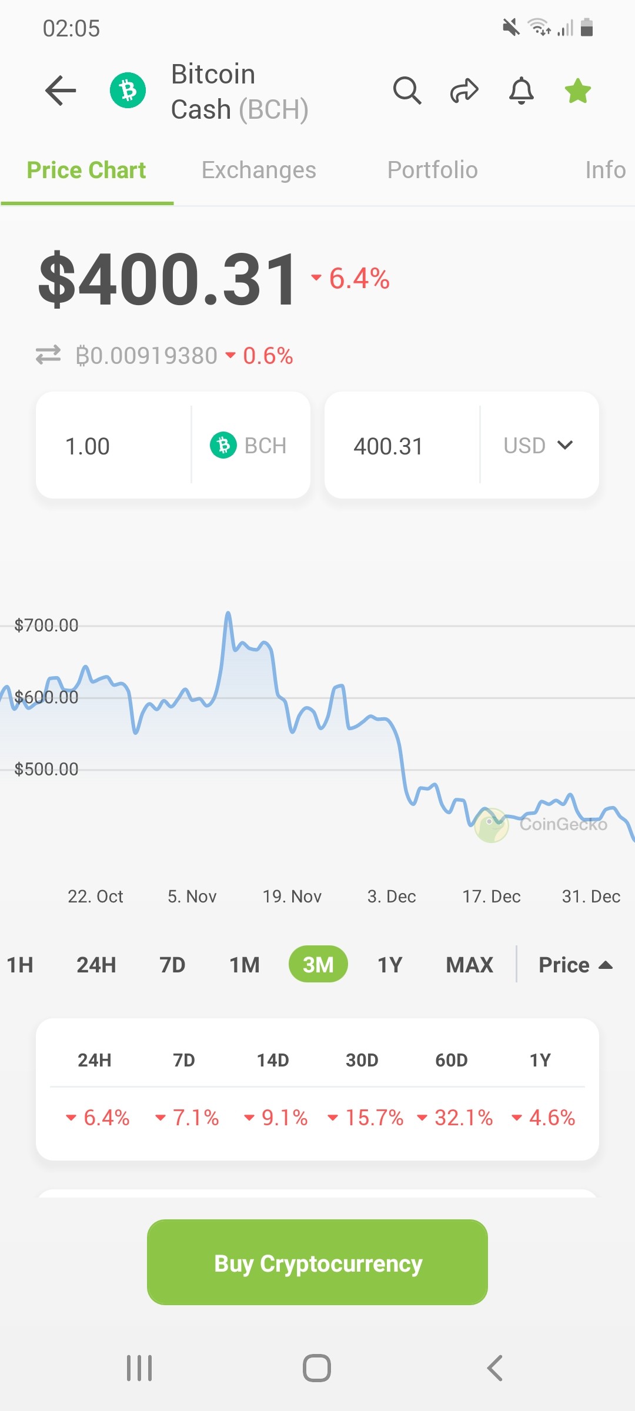Select the 1Y chart range

coord(390,964)
